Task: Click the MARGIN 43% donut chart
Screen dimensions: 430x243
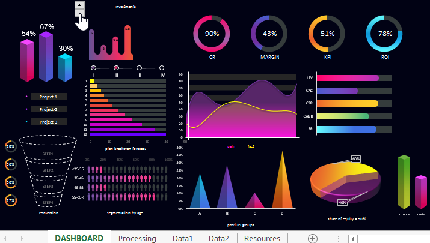Action: (269, 34)
